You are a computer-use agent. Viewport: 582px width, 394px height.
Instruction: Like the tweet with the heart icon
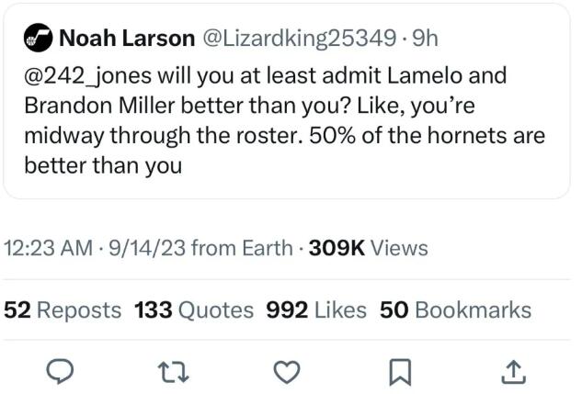coord(287,370)
